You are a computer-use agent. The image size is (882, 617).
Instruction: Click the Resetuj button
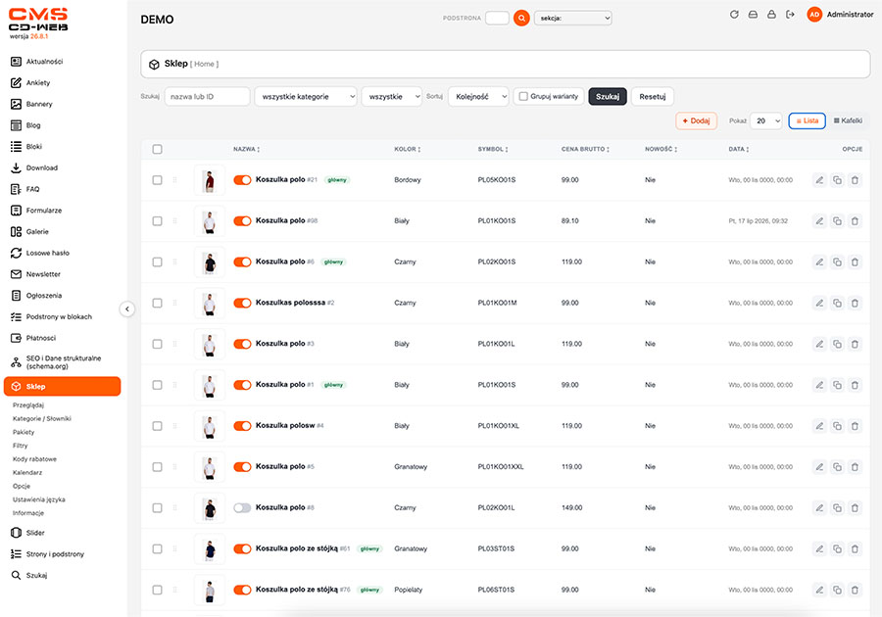tap(653, 97)
